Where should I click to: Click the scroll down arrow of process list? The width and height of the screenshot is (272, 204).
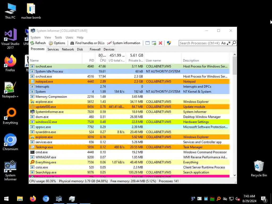235,175
